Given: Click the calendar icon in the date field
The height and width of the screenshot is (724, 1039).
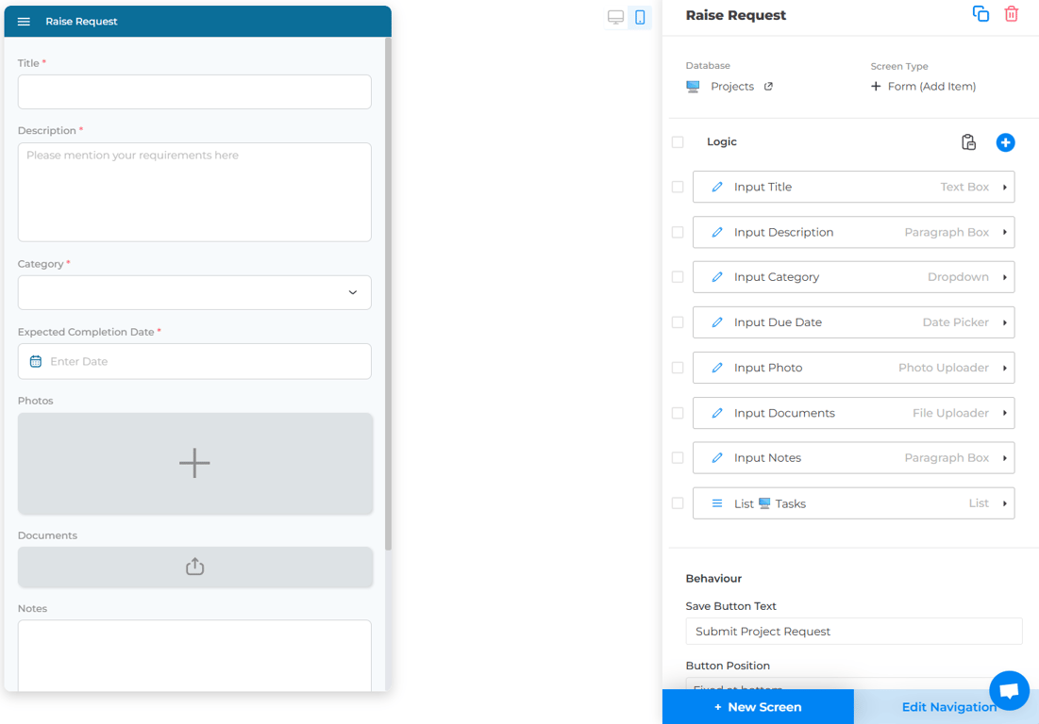Looking at the screenshot, I should pos(36,361).
